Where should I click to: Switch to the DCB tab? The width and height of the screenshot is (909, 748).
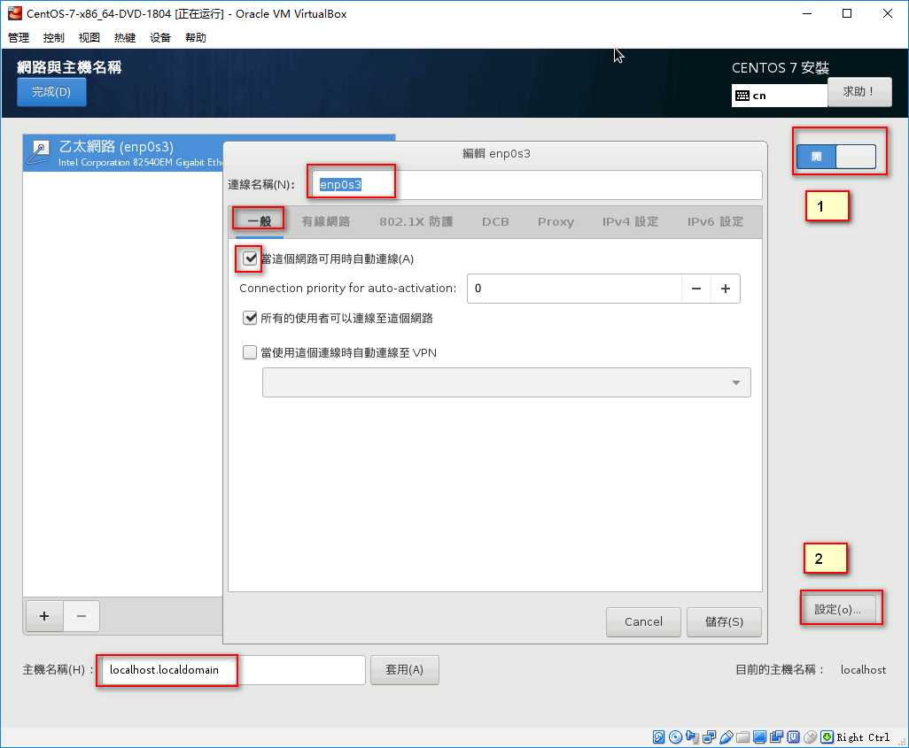[x=495, y=221]
